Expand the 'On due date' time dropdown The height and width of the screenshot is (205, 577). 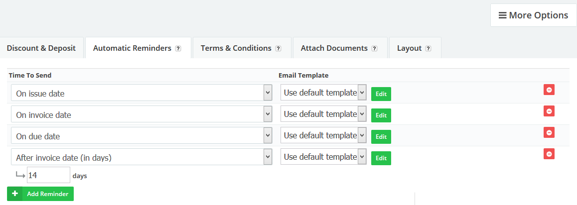click(x=141, y=136)
